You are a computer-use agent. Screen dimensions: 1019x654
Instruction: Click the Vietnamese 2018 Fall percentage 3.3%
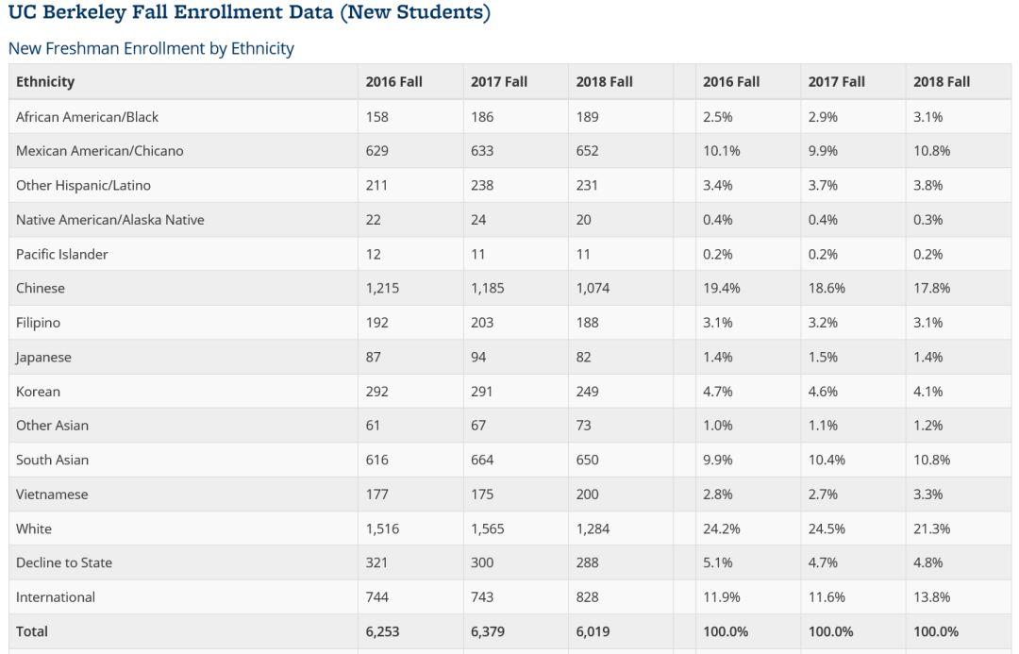click(929, 495)
